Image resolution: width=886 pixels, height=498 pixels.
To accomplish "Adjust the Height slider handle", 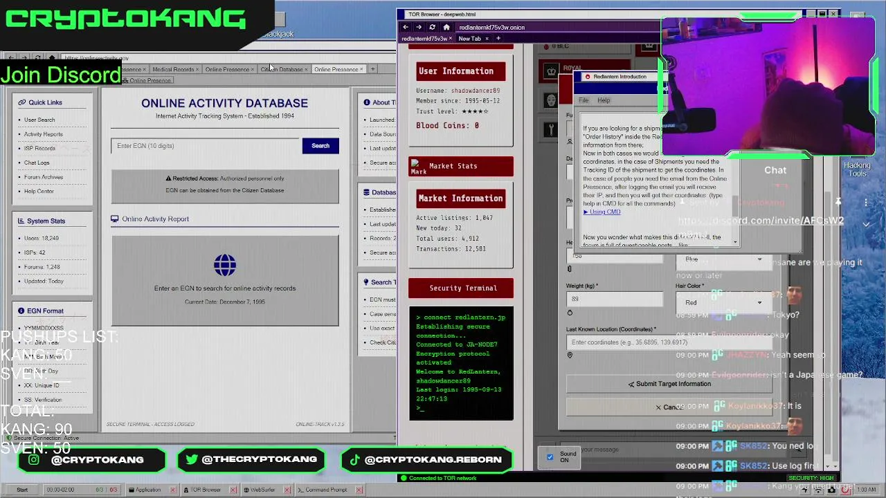I will (570, 269).
